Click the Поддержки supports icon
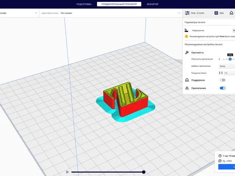The width and height of the screenshot is (235, 176). pos(187,80)
